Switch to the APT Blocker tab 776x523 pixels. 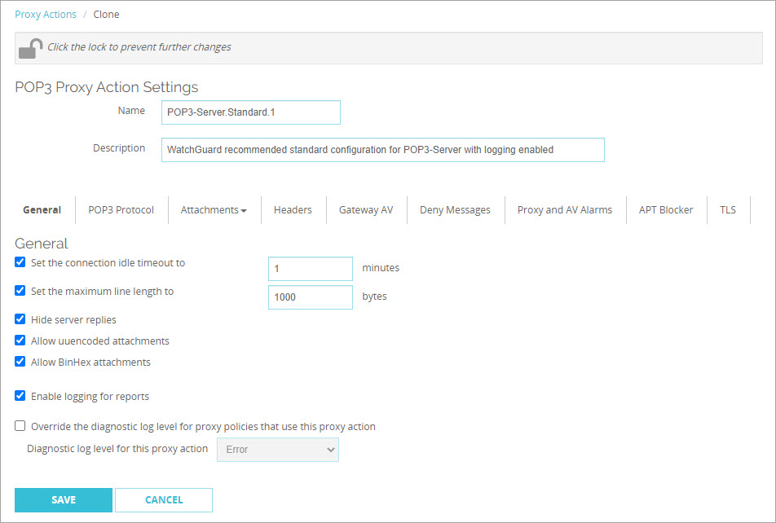pyautogui.click(x=666, y=209)
